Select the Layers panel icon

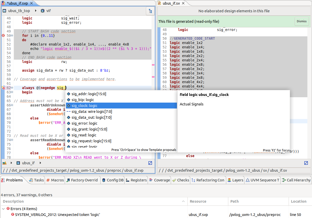[x=230, y=180]
